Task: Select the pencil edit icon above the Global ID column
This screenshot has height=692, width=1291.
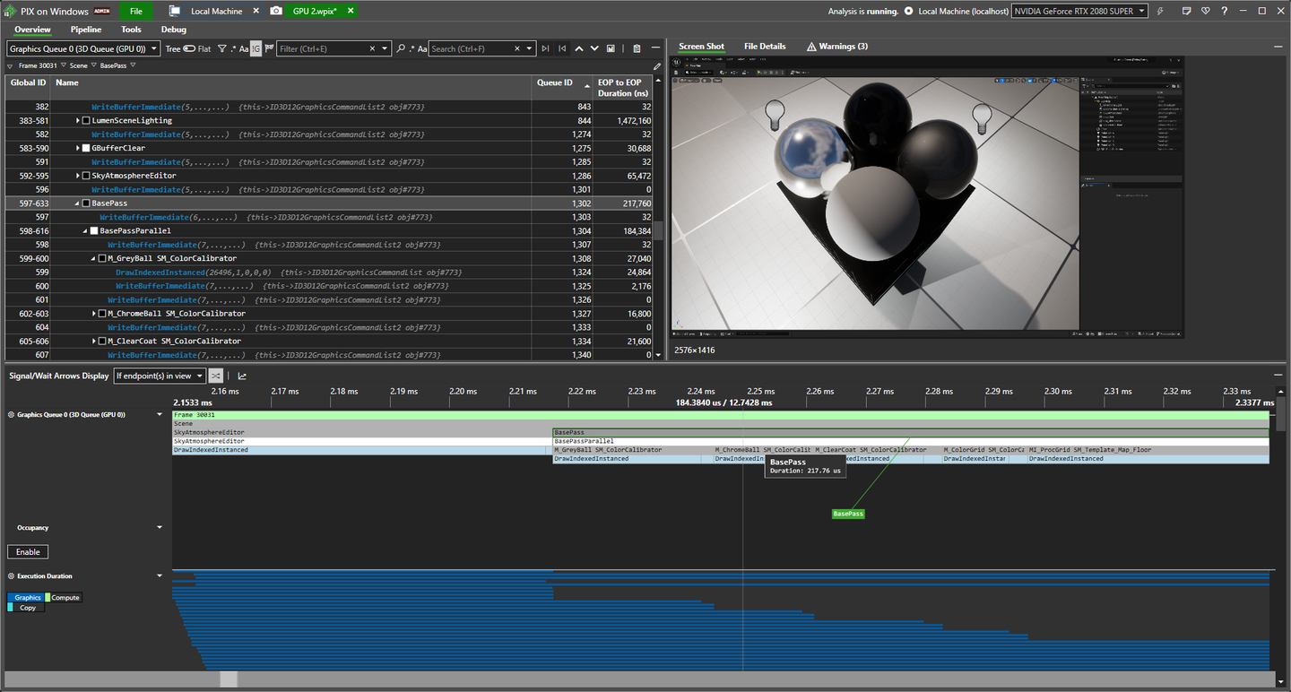Action: (657, 66)
